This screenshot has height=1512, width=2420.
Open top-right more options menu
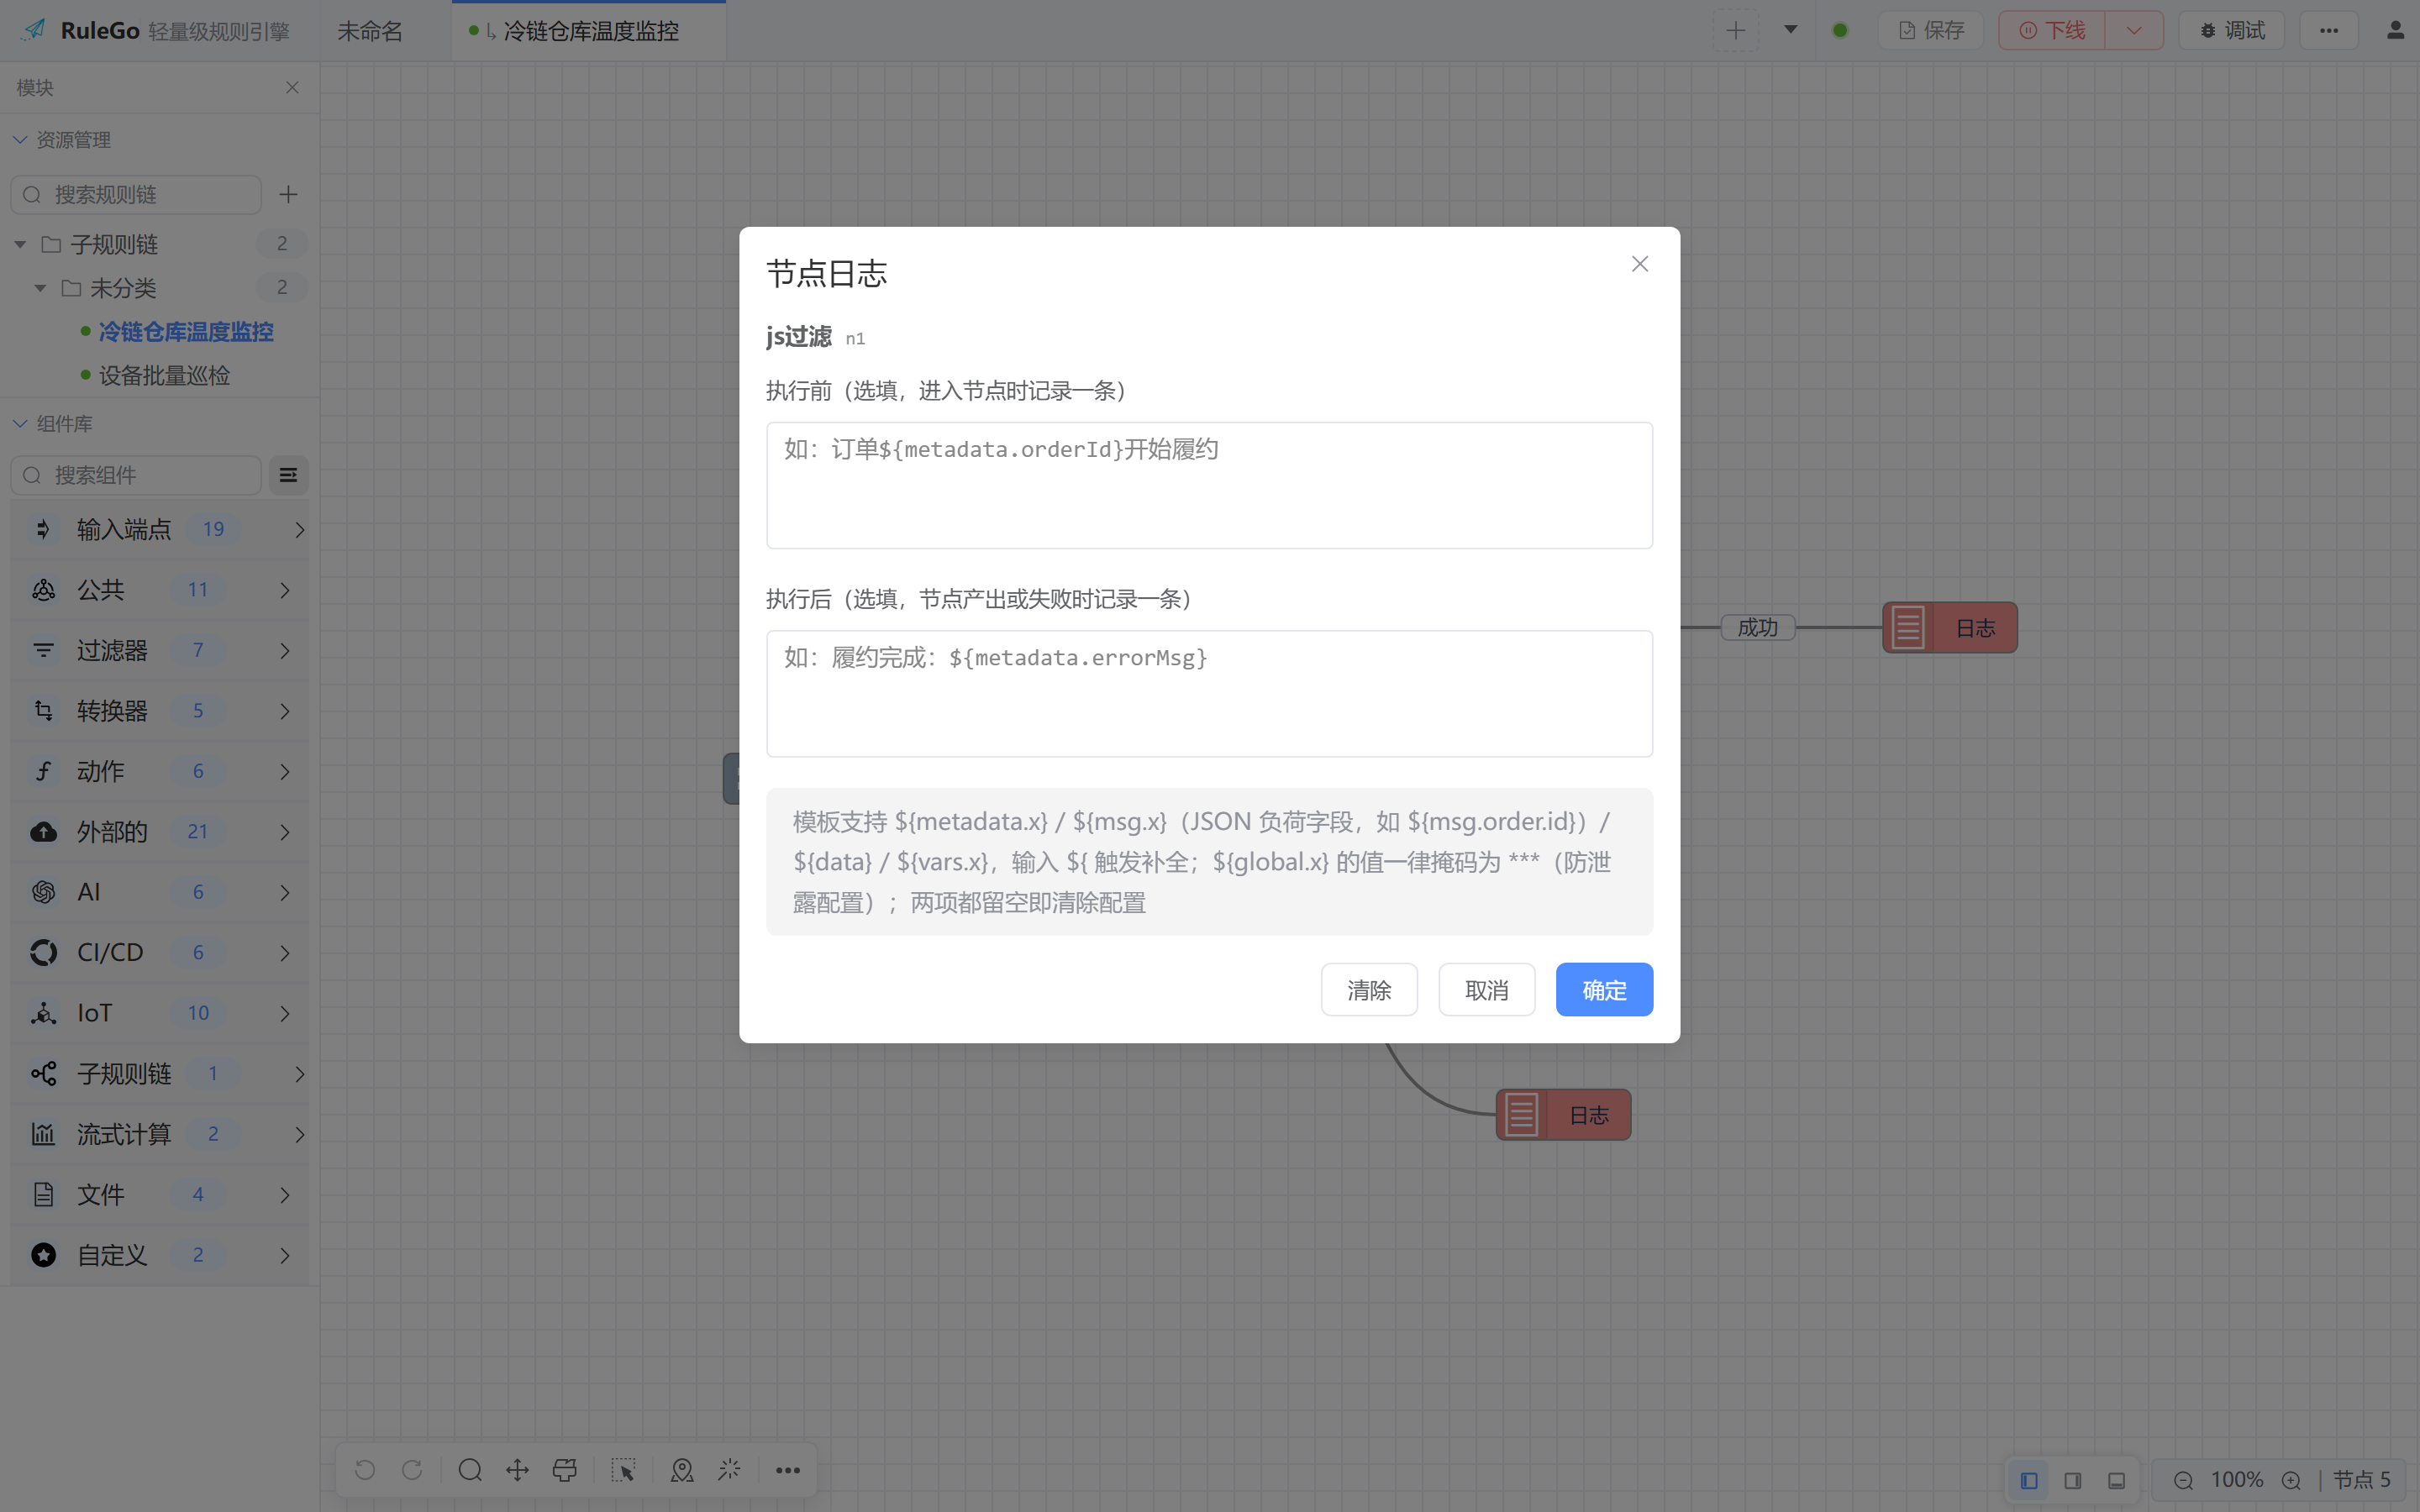[x=2329, y=30]
